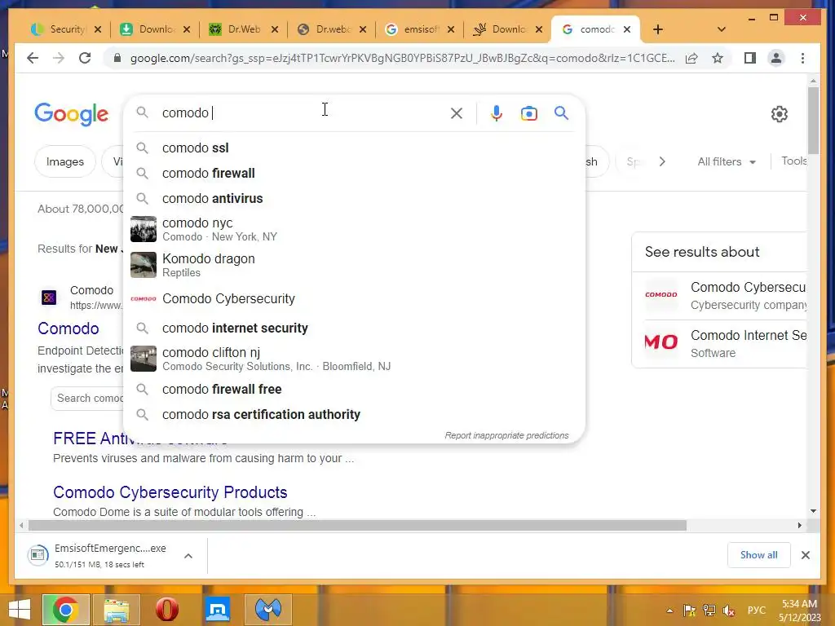The image size is (835, 626).
Task: Open Tools option
Action: pos(793,161)
